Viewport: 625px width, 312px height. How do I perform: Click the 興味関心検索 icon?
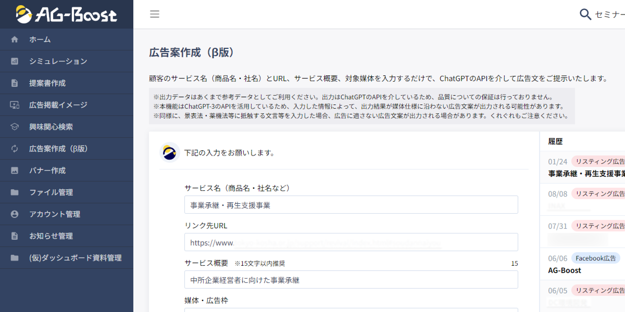tap(15, 127)
